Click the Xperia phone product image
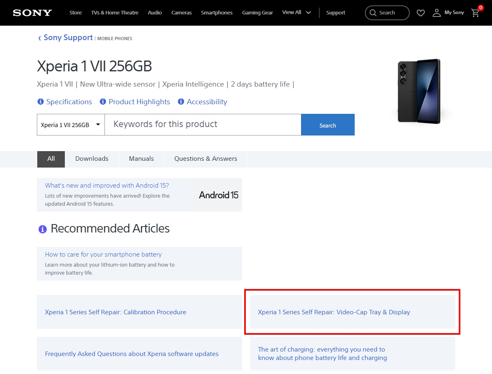The height and width of the screenshot is (374, 492). 419,91
